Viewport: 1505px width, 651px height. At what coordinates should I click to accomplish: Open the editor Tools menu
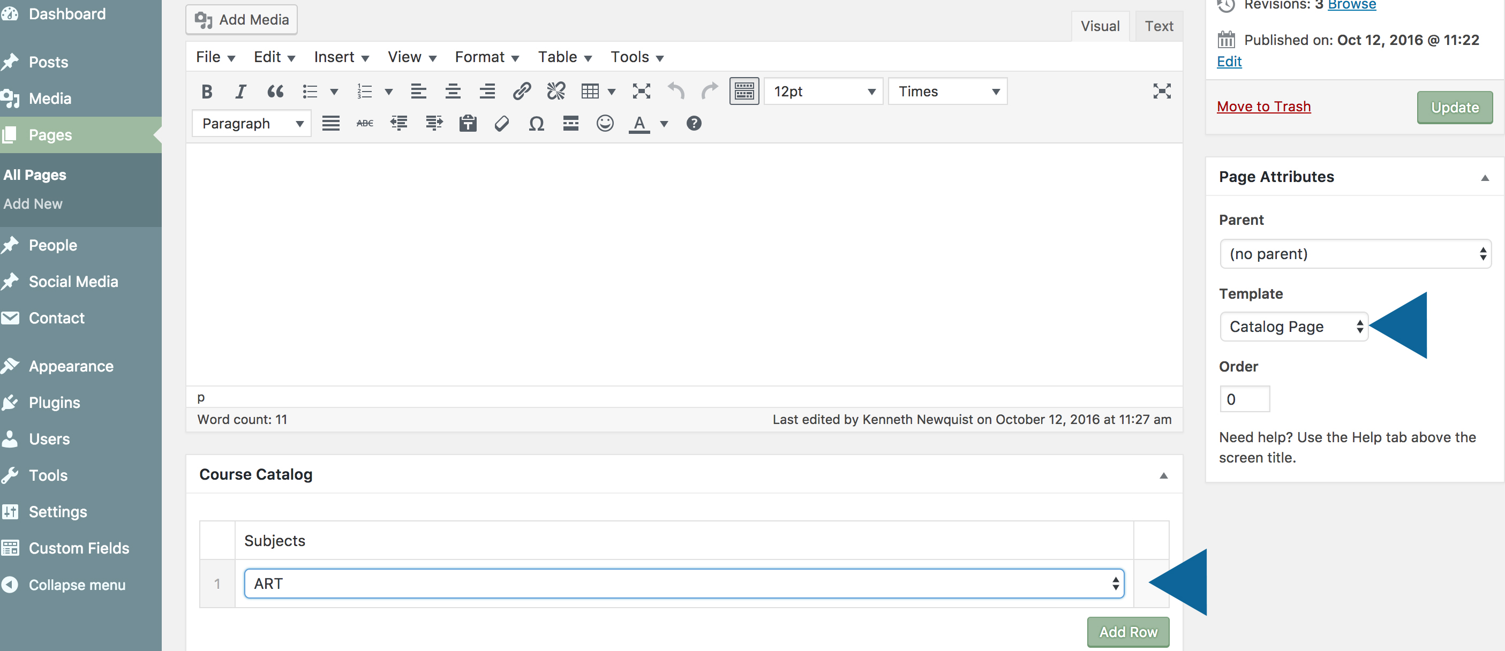pyautogui.click(x=636, y=57)
